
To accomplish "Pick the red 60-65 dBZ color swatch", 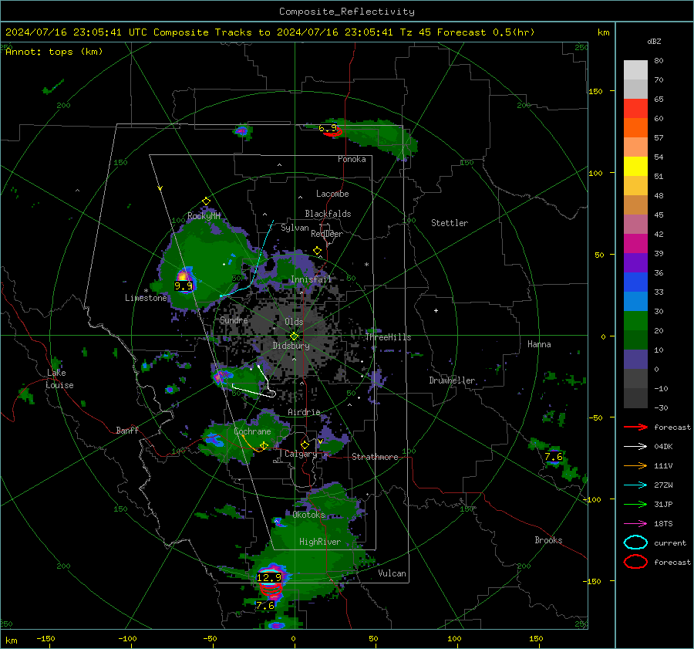I will pyautogui.click(x=635, y=109).
